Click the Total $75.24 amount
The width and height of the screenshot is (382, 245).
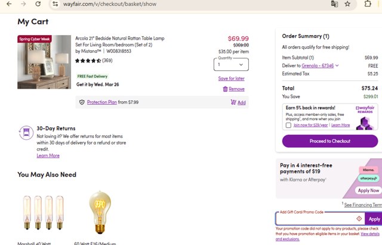[x=369, y=88]
